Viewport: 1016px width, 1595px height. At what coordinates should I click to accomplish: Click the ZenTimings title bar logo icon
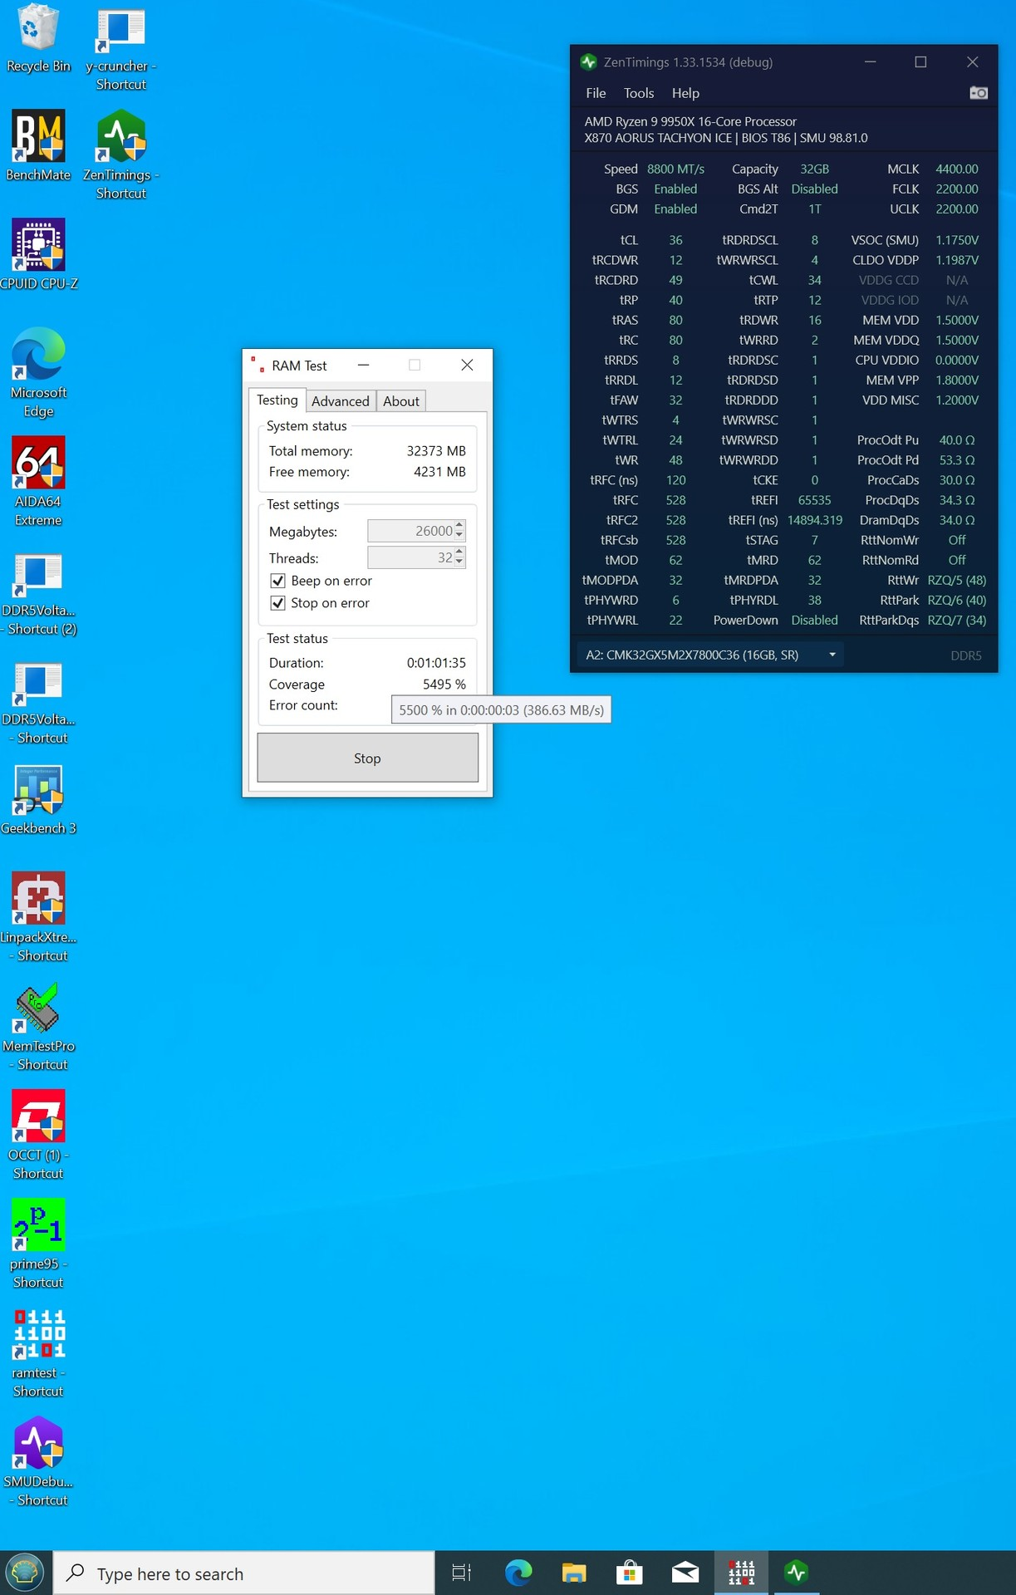pos(589,62)
